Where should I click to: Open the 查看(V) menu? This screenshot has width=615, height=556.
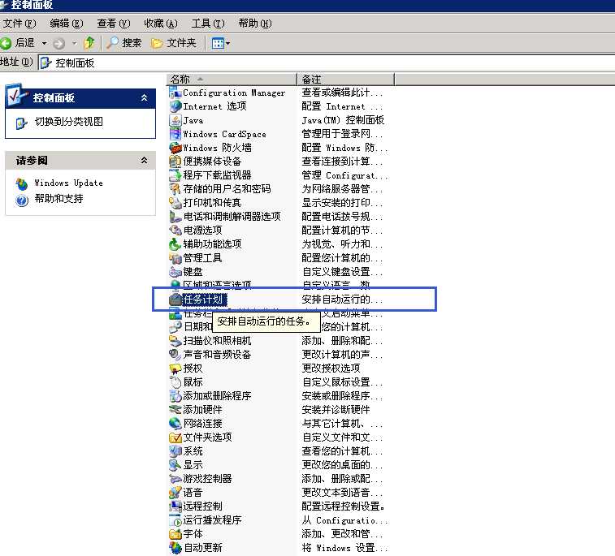[114, 24]
